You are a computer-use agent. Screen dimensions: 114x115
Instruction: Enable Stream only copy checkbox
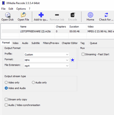6,99
